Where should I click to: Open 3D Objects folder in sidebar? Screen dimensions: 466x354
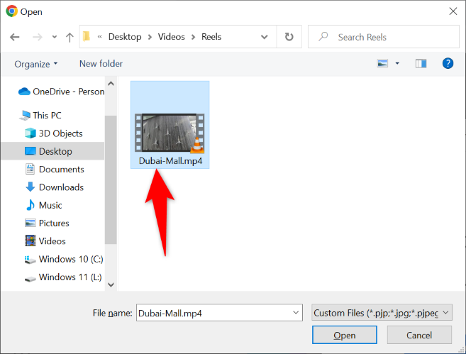point(54,133)
